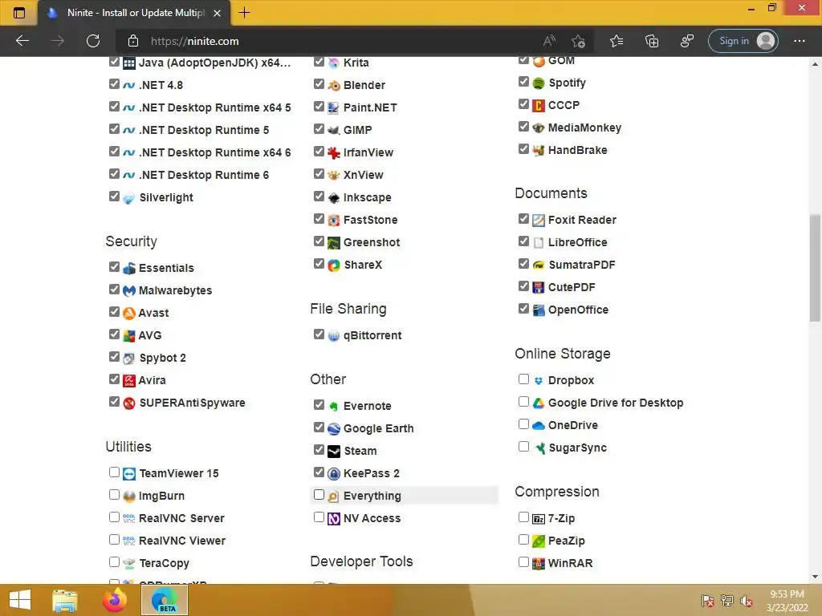Open Firefox from the taskbar
The image size is (822, 616).
coord(115,600)
